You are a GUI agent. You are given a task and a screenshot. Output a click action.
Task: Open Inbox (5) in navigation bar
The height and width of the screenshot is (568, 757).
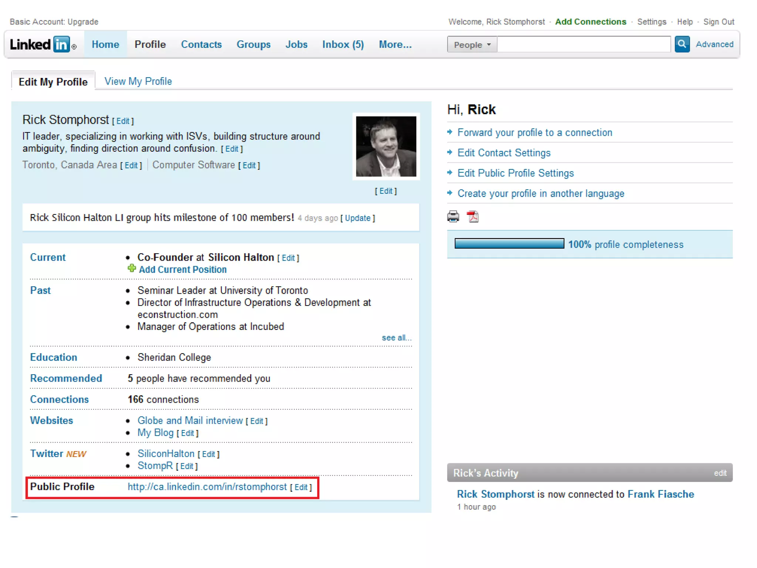(343, 44)
